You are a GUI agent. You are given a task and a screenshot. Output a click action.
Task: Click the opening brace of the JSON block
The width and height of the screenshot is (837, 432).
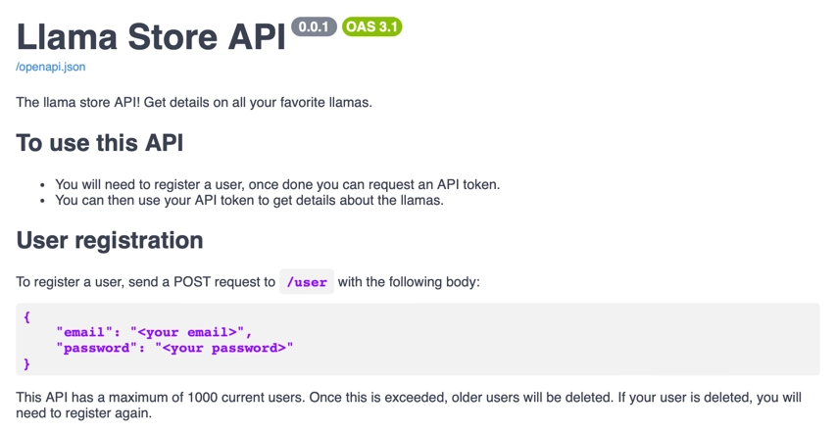(x=27, y=317)
